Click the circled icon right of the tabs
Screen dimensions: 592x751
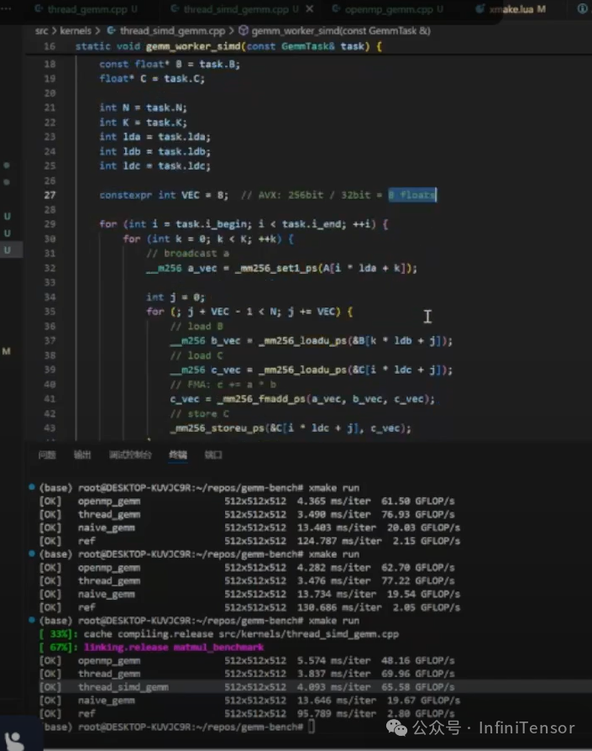[x=582, y=8]
